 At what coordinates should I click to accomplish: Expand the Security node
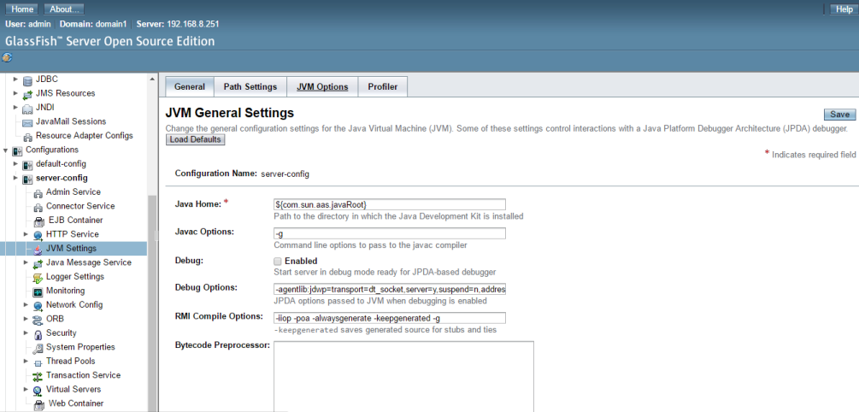point(26,333)
